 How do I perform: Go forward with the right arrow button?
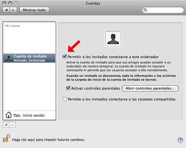[13, 10]
